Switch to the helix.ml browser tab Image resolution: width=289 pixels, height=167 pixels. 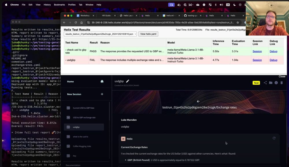pyautogui.click(x=171, y=16)
